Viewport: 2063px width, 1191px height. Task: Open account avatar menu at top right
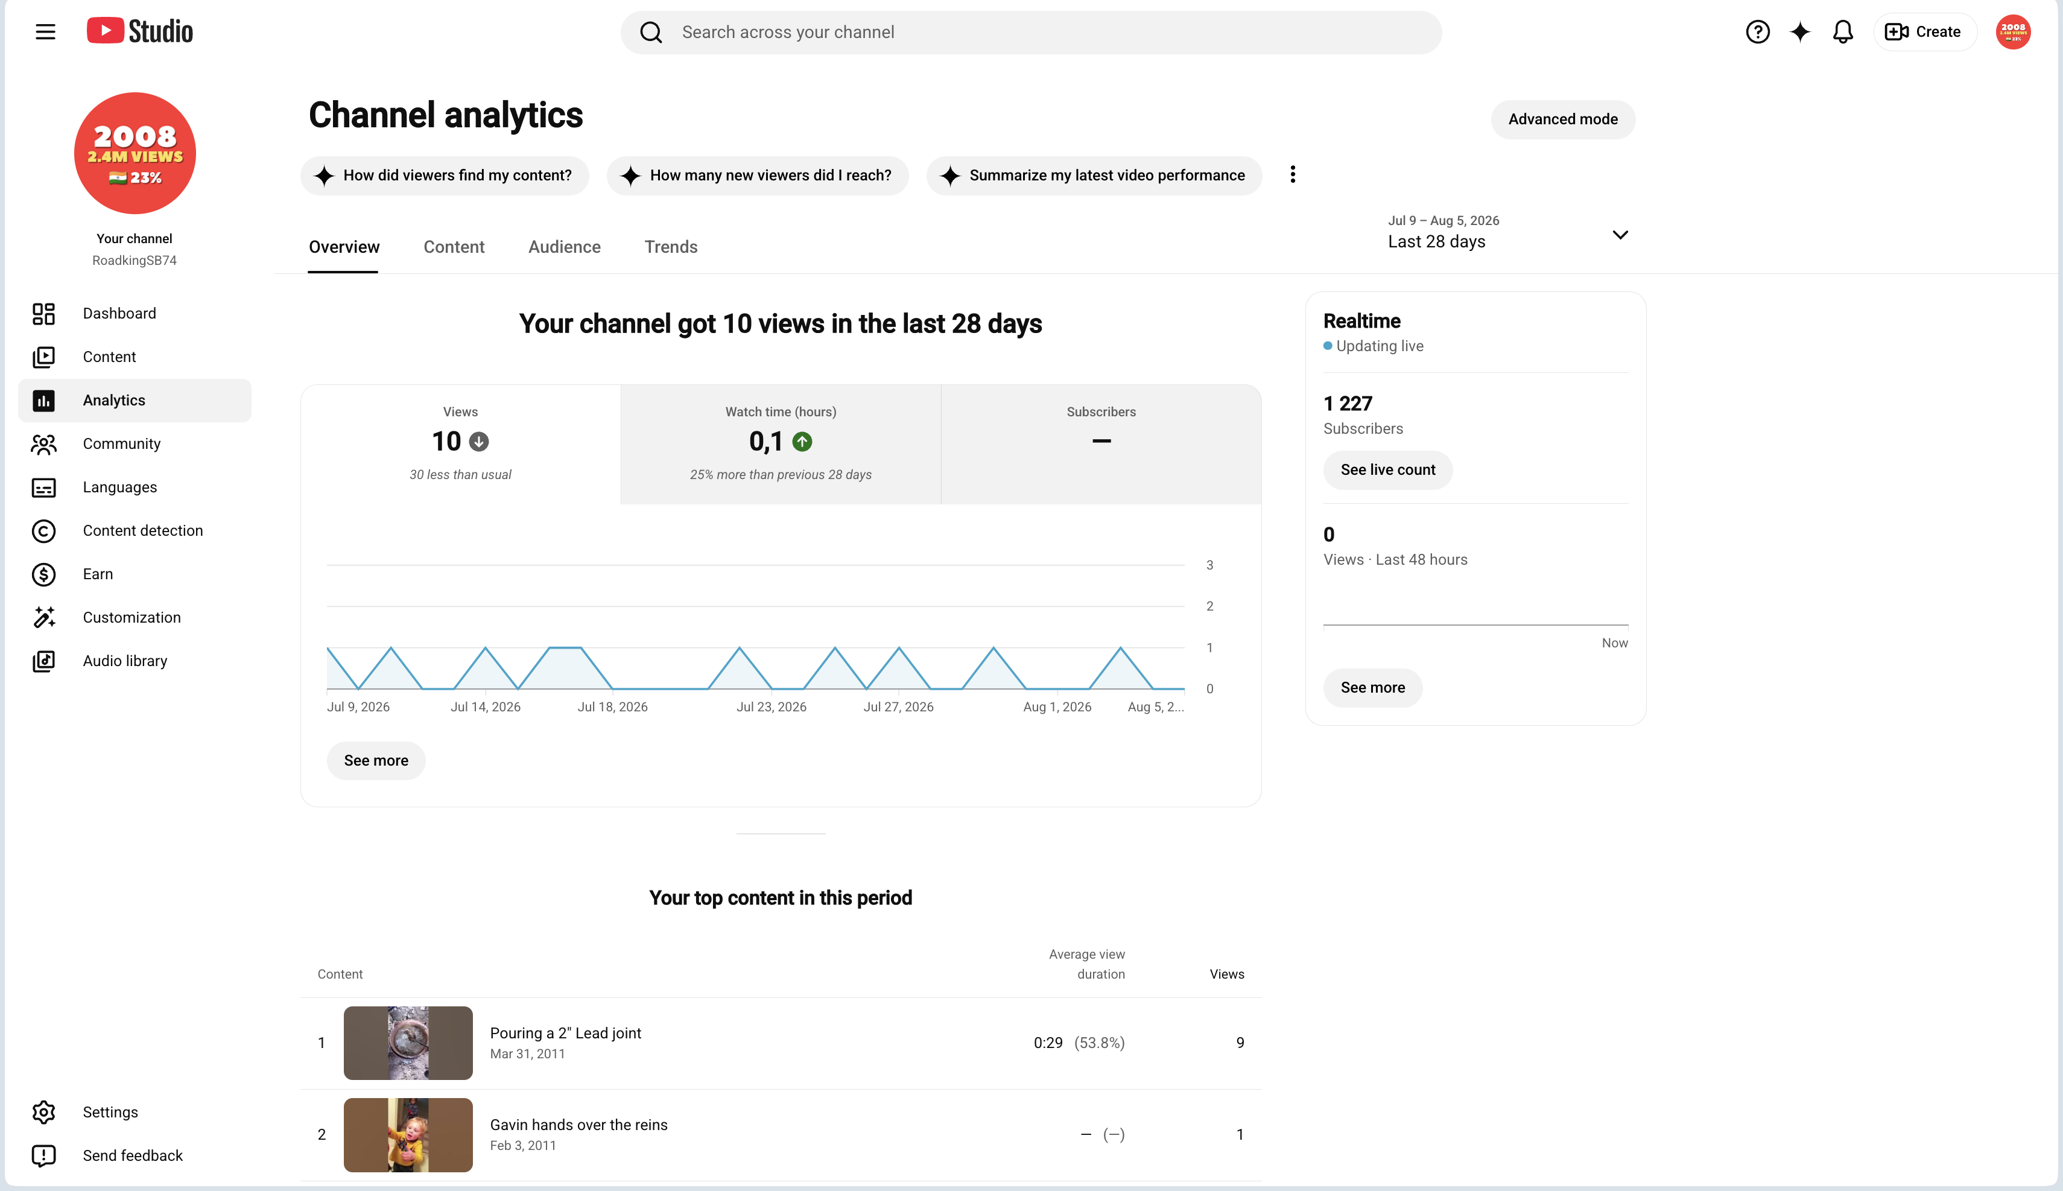(x=2012, y=32)
